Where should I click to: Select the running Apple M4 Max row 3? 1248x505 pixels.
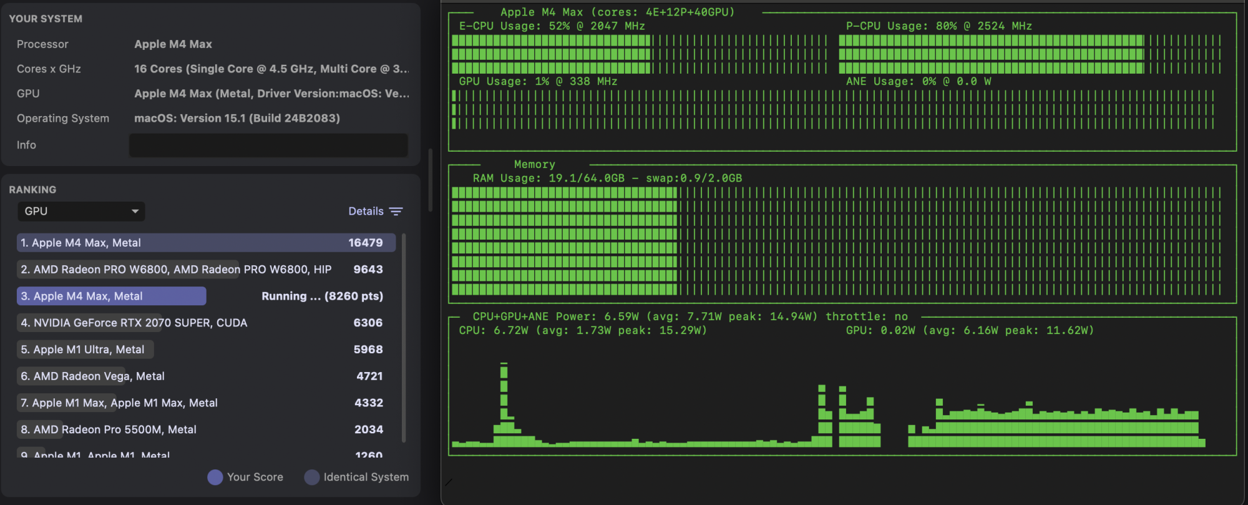click(206, 296)
